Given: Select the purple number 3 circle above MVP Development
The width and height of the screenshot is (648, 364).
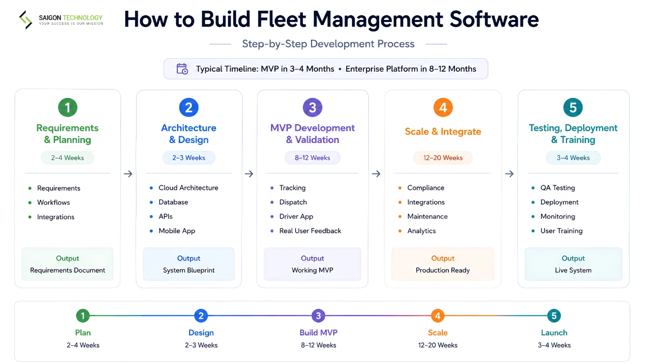Looking at the screenshot, I should [312, 107].
